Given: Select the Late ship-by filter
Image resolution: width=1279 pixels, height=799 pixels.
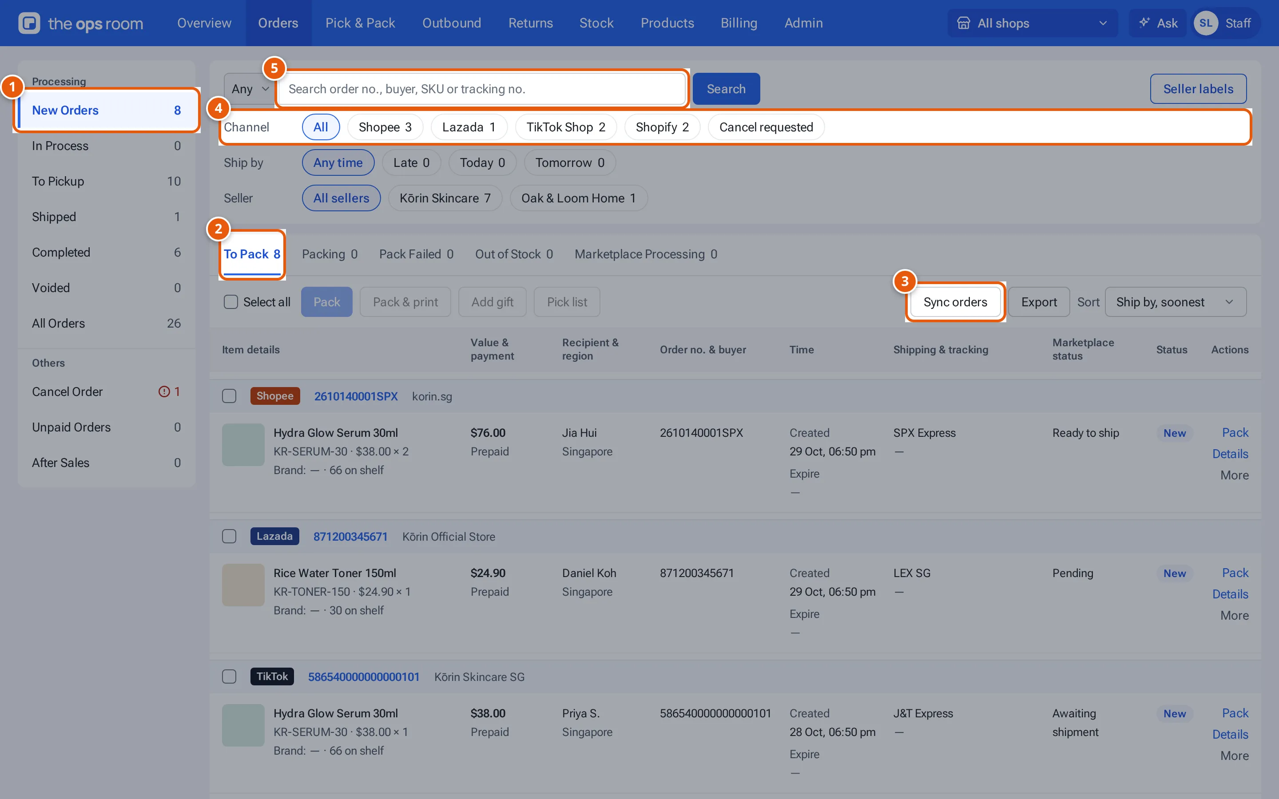Looking at the screenshot, I should (x=411, y=162).
